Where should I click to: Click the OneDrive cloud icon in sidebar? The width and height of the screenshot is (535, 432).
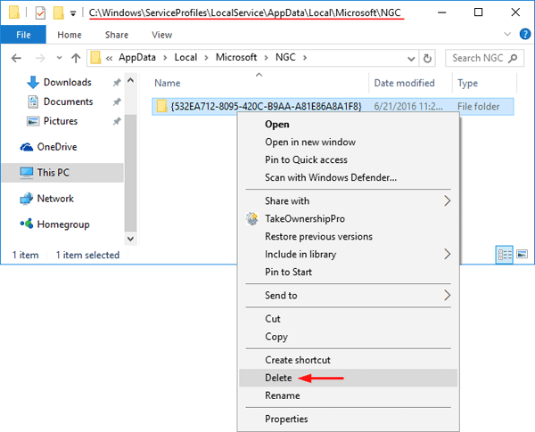pos(25,147)
